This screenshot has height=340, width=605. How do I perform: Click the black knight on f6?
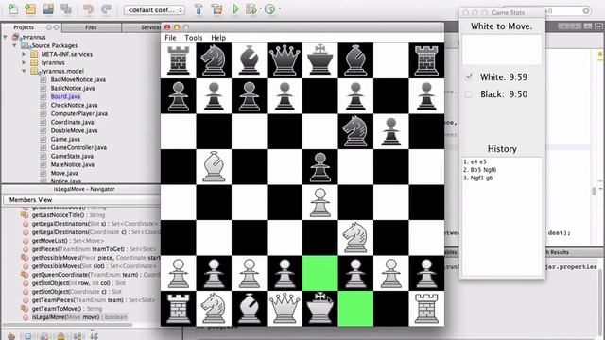(x=355, y=131)
